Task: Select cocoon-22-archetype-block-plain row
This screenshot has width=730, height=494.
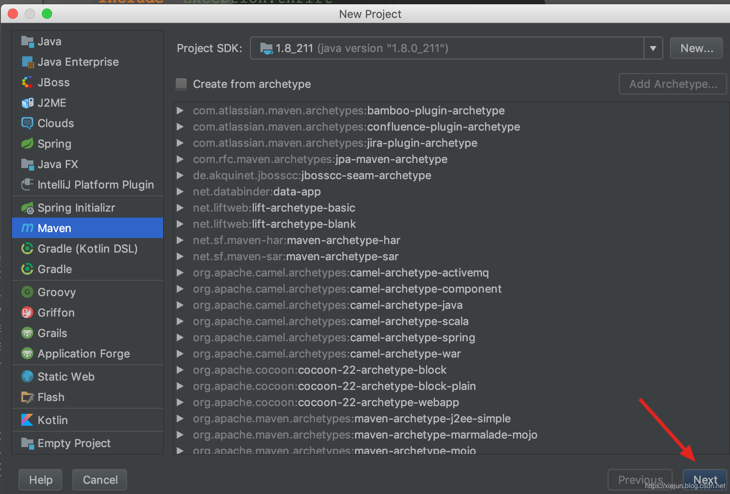Action: [451, 386]
